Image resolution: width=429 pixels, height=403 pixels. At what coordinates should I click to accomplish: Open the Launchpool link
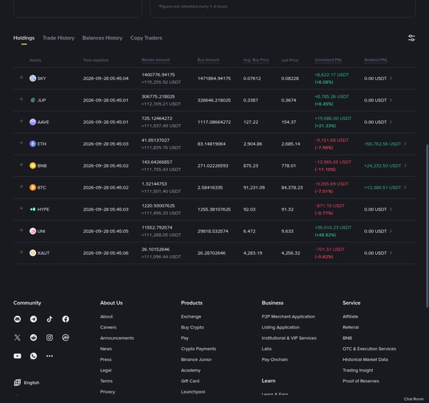193,392
